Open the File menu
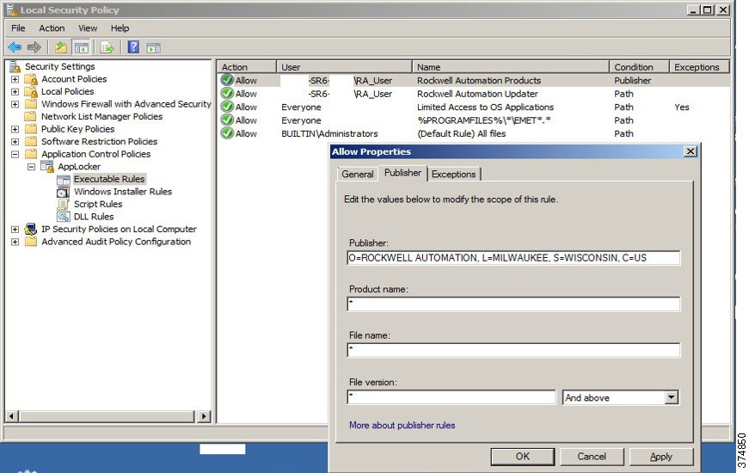The width and height of the screenshot is (749, 473). (x=18, y=28)
